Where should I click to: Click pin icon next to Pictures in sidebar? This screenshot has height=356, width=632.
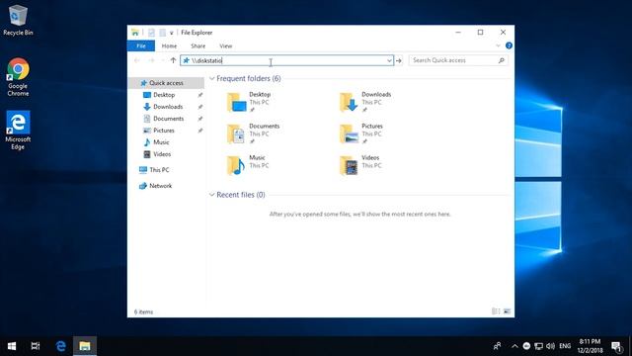point(199,131)
